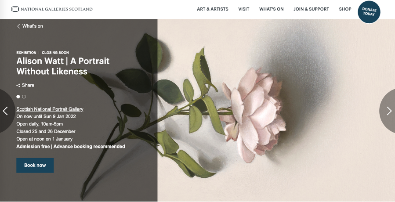Select the first filled carousel dot

pyautogui.click(x=18, y=97)
